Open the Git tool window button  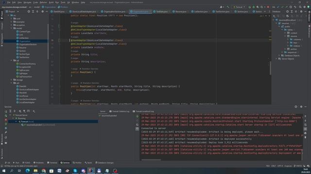[x=8, y=163]
